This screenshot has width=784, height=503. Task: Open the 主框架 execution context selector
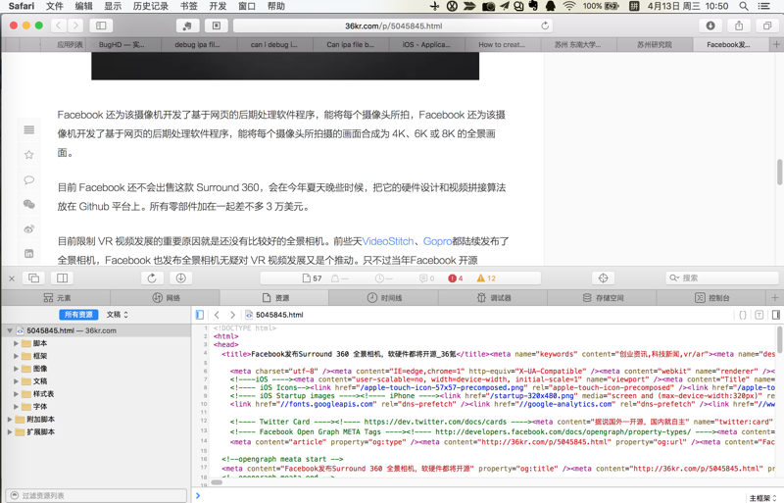pos(763,498)
